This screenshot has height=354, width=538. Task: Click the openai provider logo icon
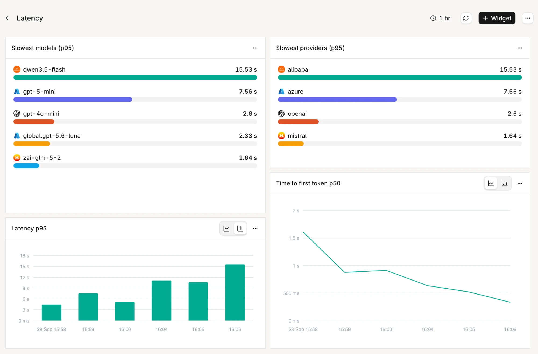[281, 114]
